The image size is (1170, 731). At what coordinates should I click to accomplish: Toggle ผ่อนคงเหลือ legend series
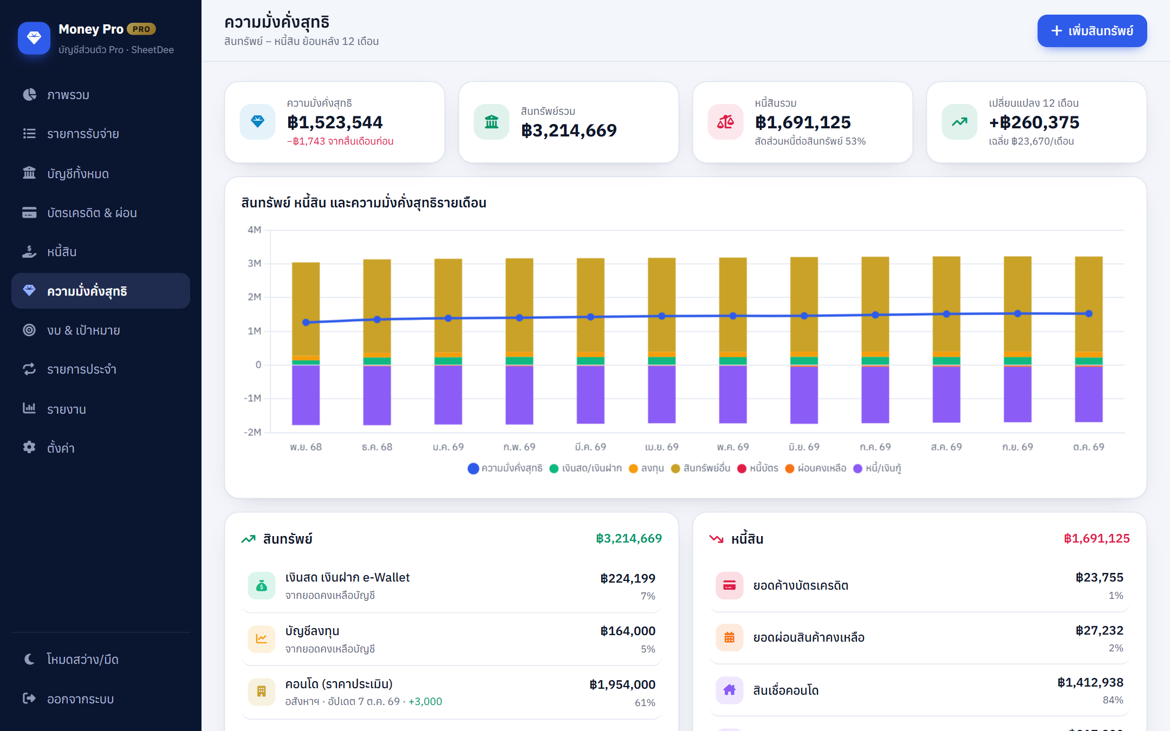[x=816, y=468]
